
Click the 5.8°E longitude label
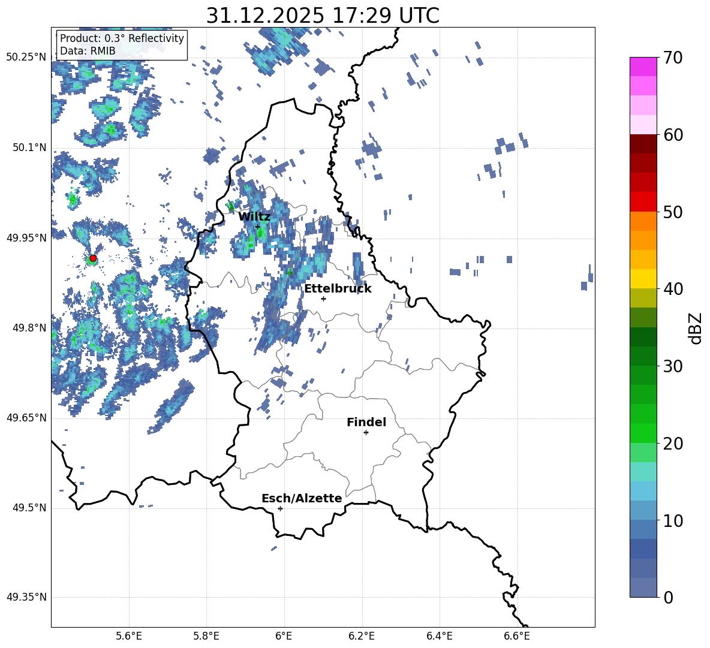coord(206,636)
